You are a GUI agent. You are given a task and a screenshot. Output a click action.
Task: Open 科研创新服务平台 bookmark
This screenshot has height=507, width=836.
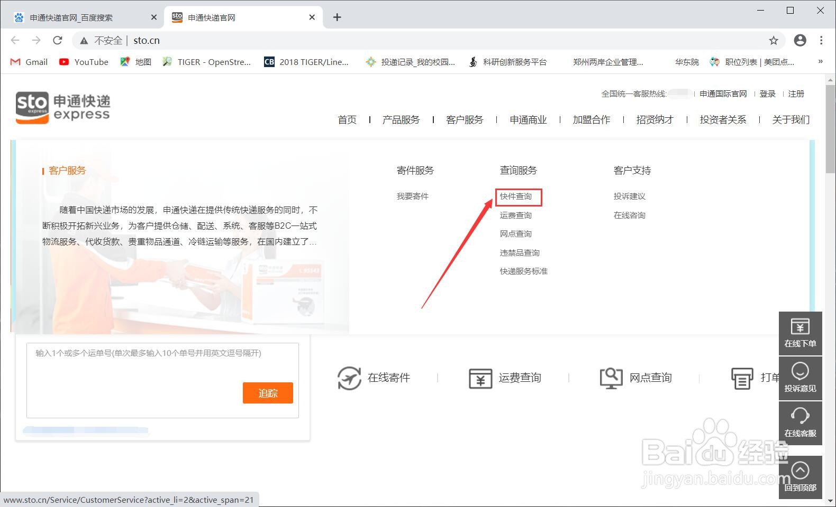[507, 62]
